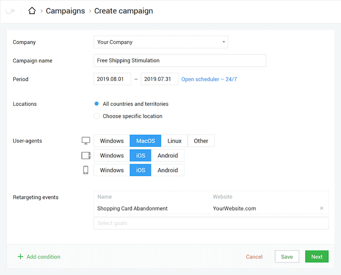Cancel campaign creation
This screenshot has width=341, height=275.
pos(254,257)
